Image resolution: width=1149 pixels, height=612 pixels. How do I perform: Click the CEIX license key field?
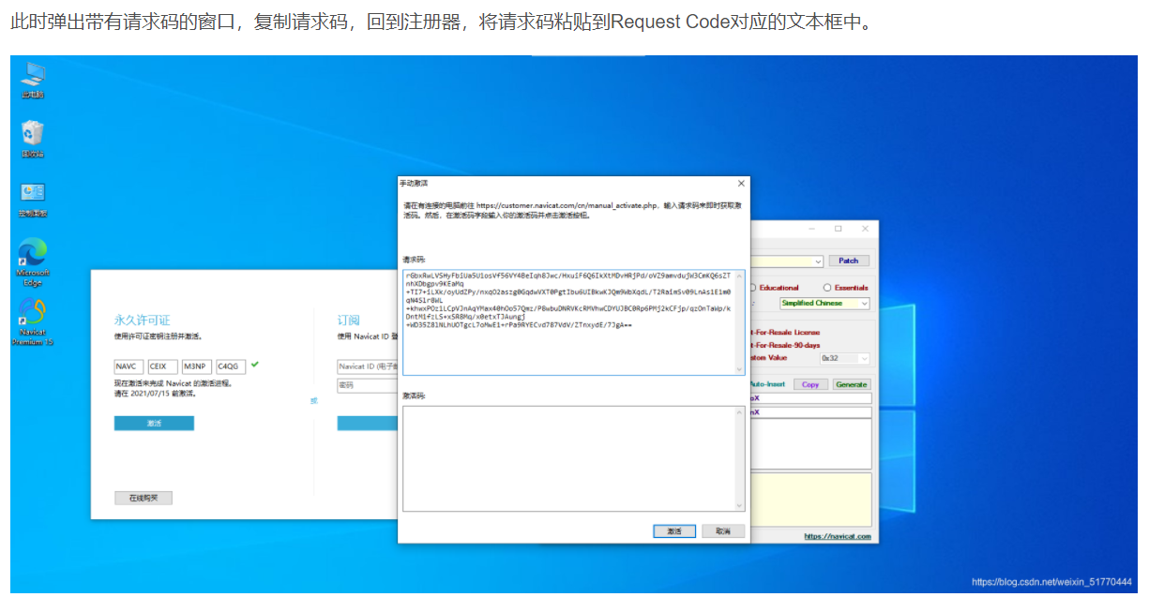click(162, 366)
